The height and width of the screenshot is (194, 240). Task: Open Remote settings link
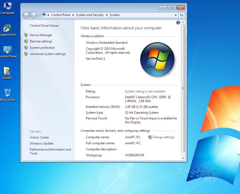click(x=41, y=41)
